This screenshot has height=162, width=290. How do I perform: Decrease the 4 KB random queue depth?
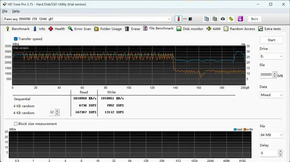pos(57,114)
